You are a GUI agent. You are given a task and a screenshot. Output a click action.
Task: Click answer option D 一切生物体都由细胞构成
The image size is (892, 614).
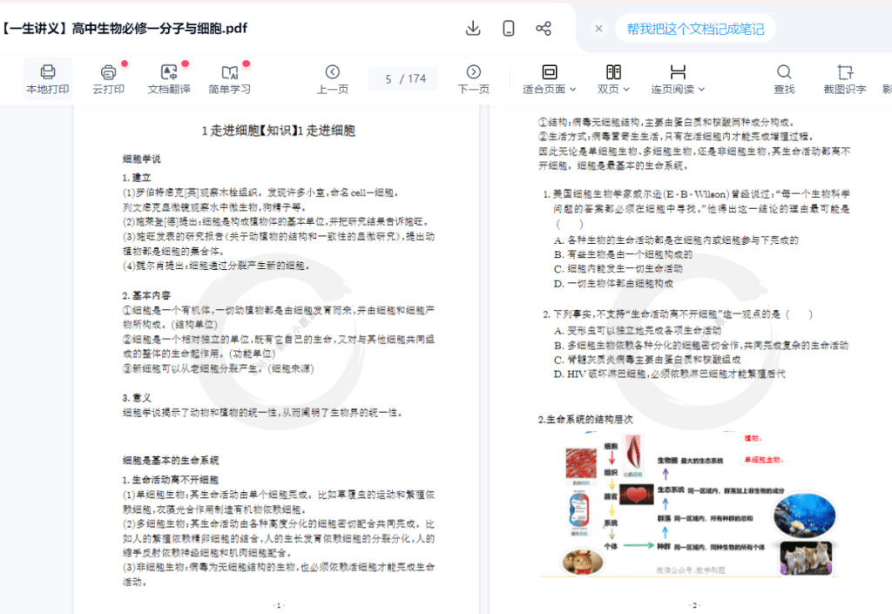pyautogui.click(x=613, y=283)
